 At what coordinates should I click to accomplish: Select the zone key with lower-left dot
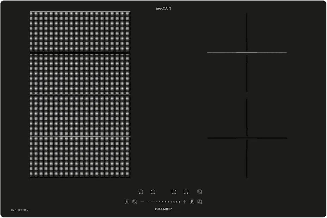point(141,192)
